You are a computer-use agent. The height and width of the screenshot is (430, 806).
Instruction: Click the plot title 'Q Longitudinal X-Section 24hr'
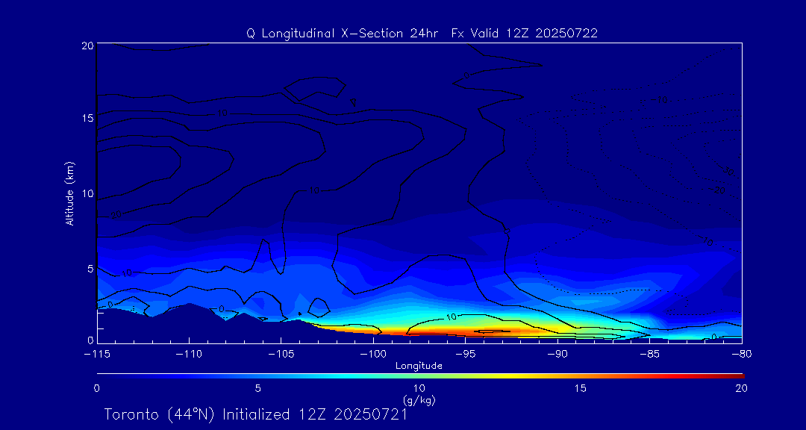[341, 34]
